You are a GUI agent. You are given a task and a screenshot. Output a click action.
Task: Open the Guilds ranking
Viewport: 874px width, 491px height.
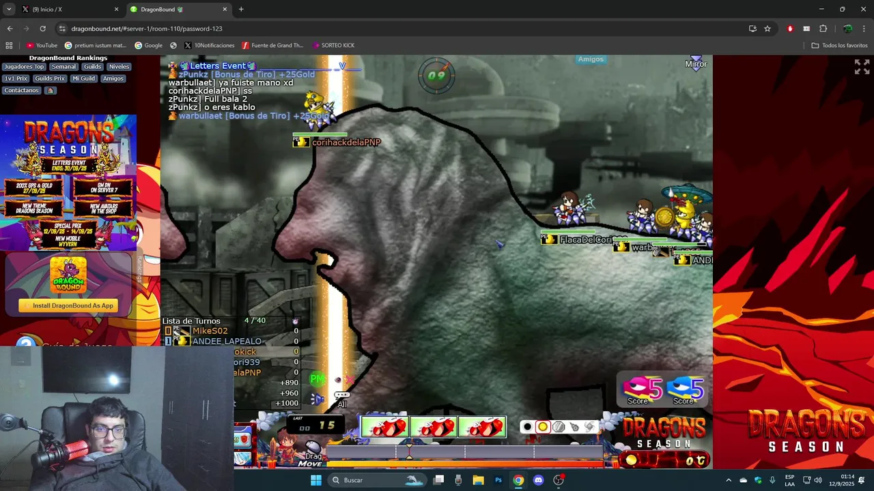(x=93, y=67)
